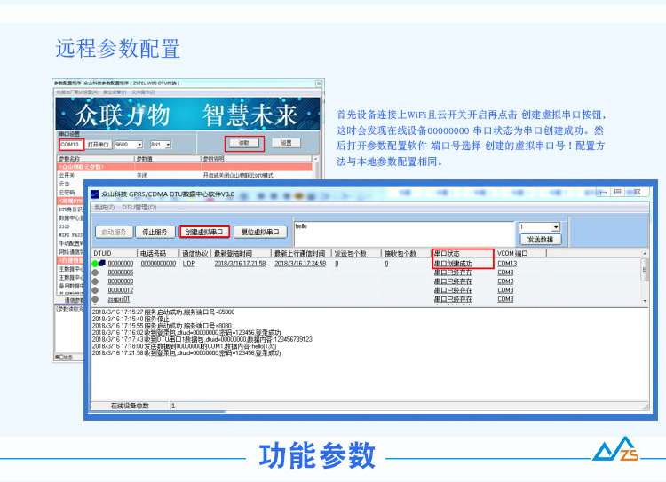
Task: Click the dark blue device icon beside 00000000
Action: [102, 263]
